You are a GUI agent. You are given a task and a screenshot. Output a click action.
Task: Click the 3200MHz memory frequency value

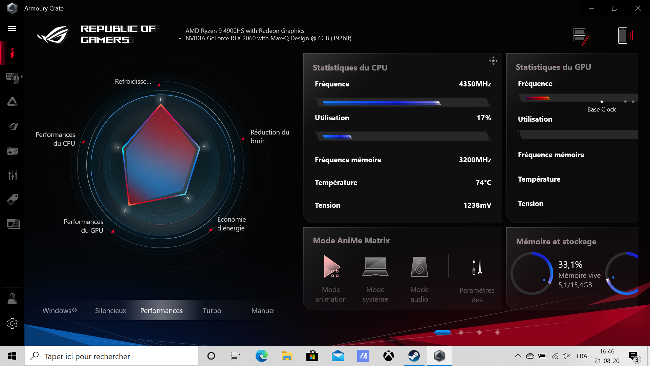(x=475, y=160)
